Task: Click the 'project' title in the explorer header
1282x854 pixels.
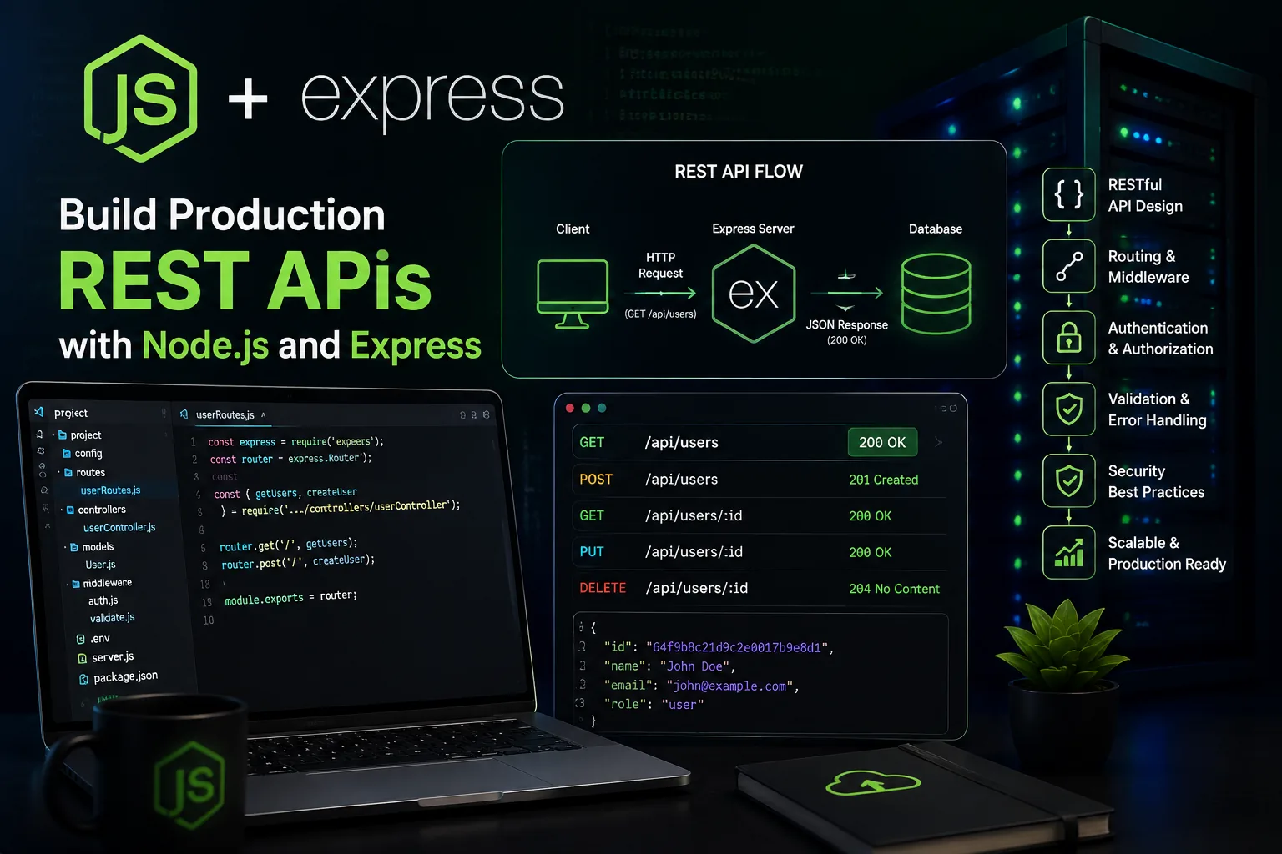Action: (x=71, y=413)
